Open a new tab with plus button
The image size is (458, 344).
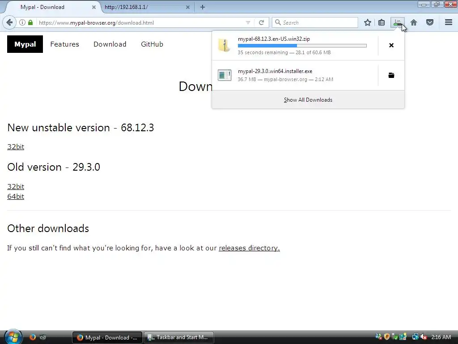pos(203,7)
